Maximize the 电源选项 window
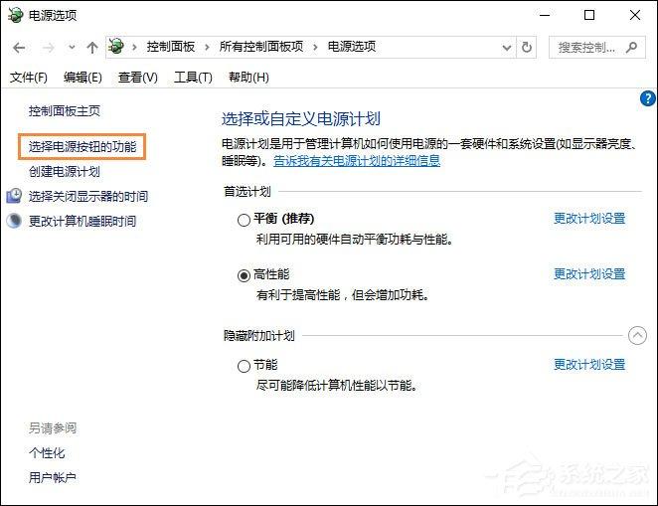 tap(589, 16)
